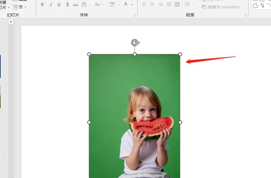Expand font color dropdown arrow
This screenshot has height=178, width=271.
(132, 5)
